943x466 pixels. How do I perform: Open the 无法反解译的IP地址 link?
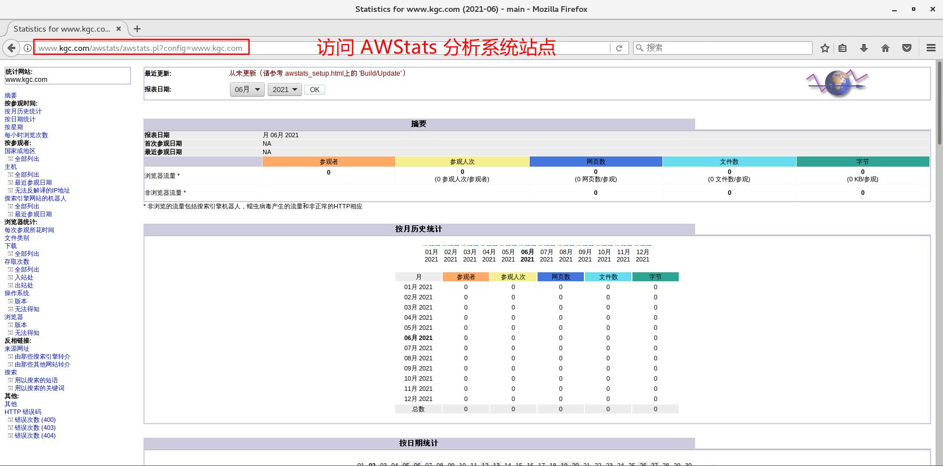pos(42,190)
